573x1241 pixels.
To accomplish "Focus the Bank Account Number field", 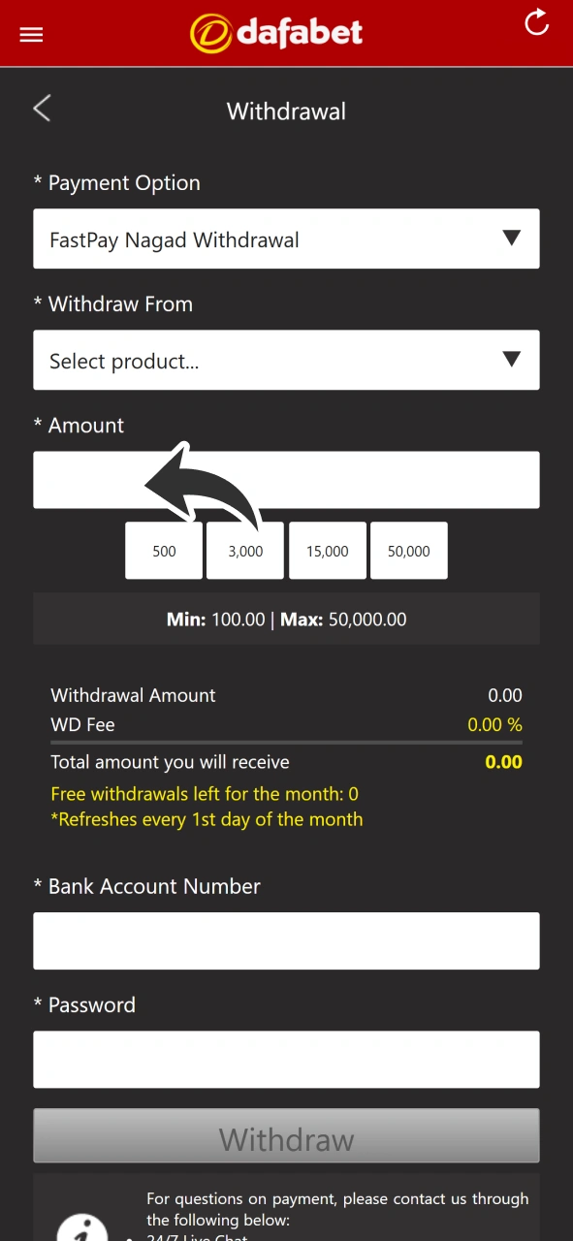I will pyautogui.click(x=286, y=940).
